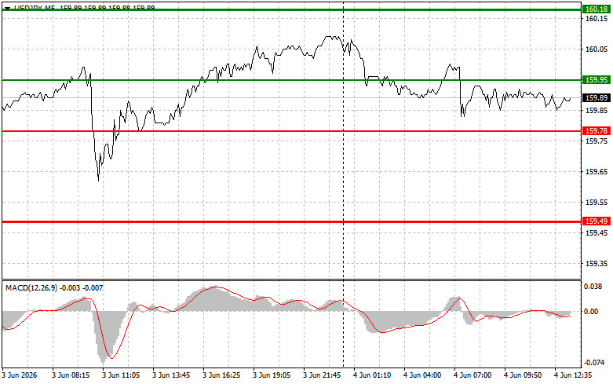Click the 159.75 price scale value
613x384 pixels.
pos(597,141)
